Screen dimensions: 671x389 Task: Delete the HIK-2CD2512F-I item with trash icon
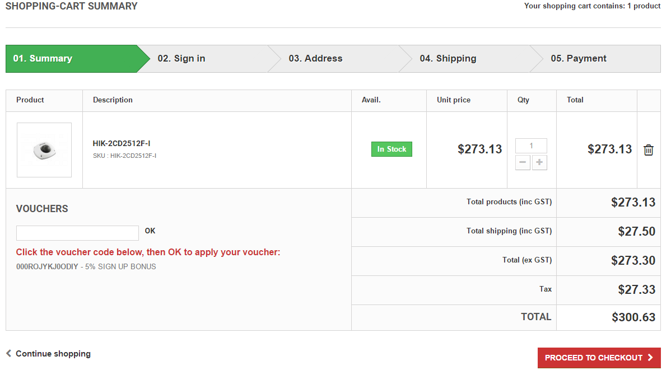tap(649, 150)
